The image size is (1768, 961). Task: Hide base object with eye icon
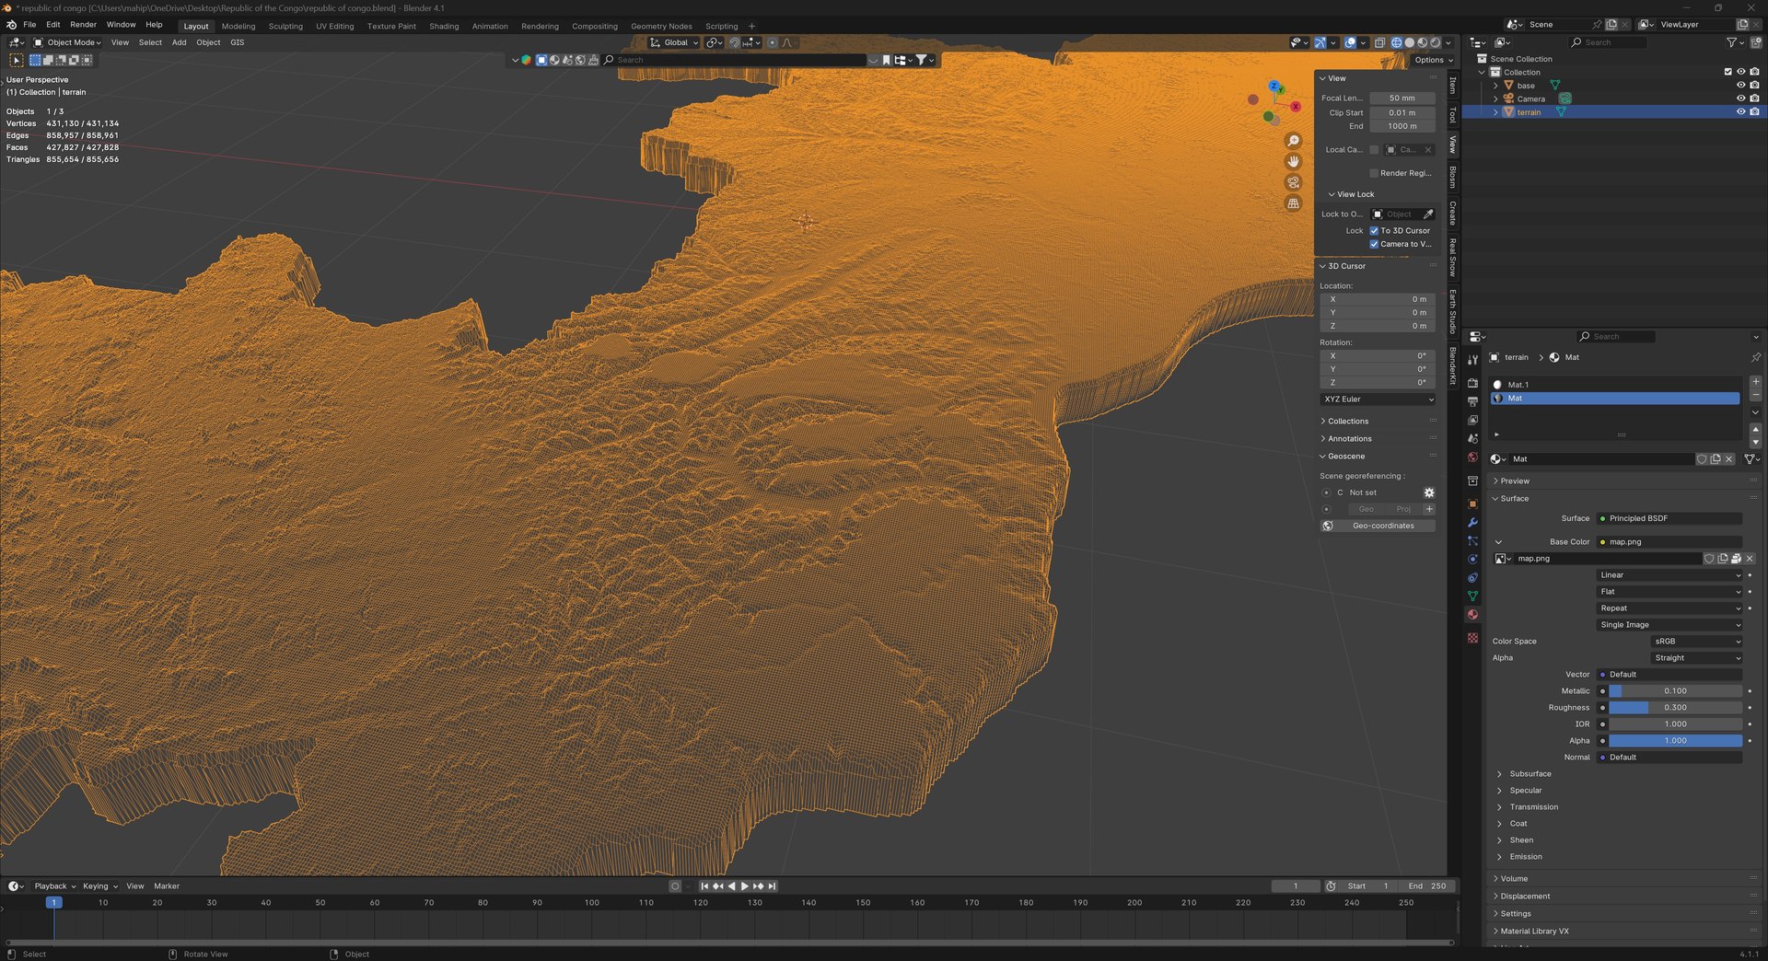point(1740,85)
